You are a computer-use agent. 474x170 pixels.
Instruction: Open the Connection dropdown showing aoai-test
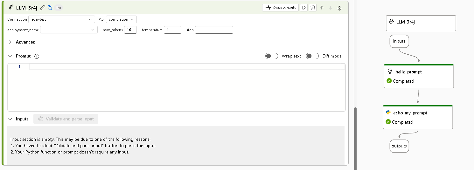(61, 19)
